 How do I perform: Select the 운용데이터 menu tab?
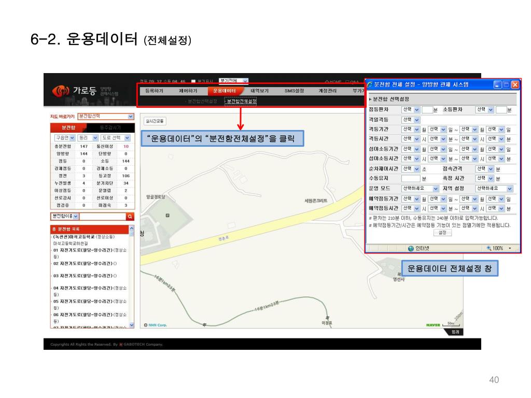point(225,91)
